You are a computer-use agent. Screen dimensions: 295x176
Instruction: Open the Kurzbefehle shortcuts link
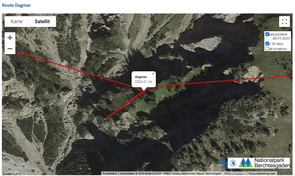tap(110, 173)
